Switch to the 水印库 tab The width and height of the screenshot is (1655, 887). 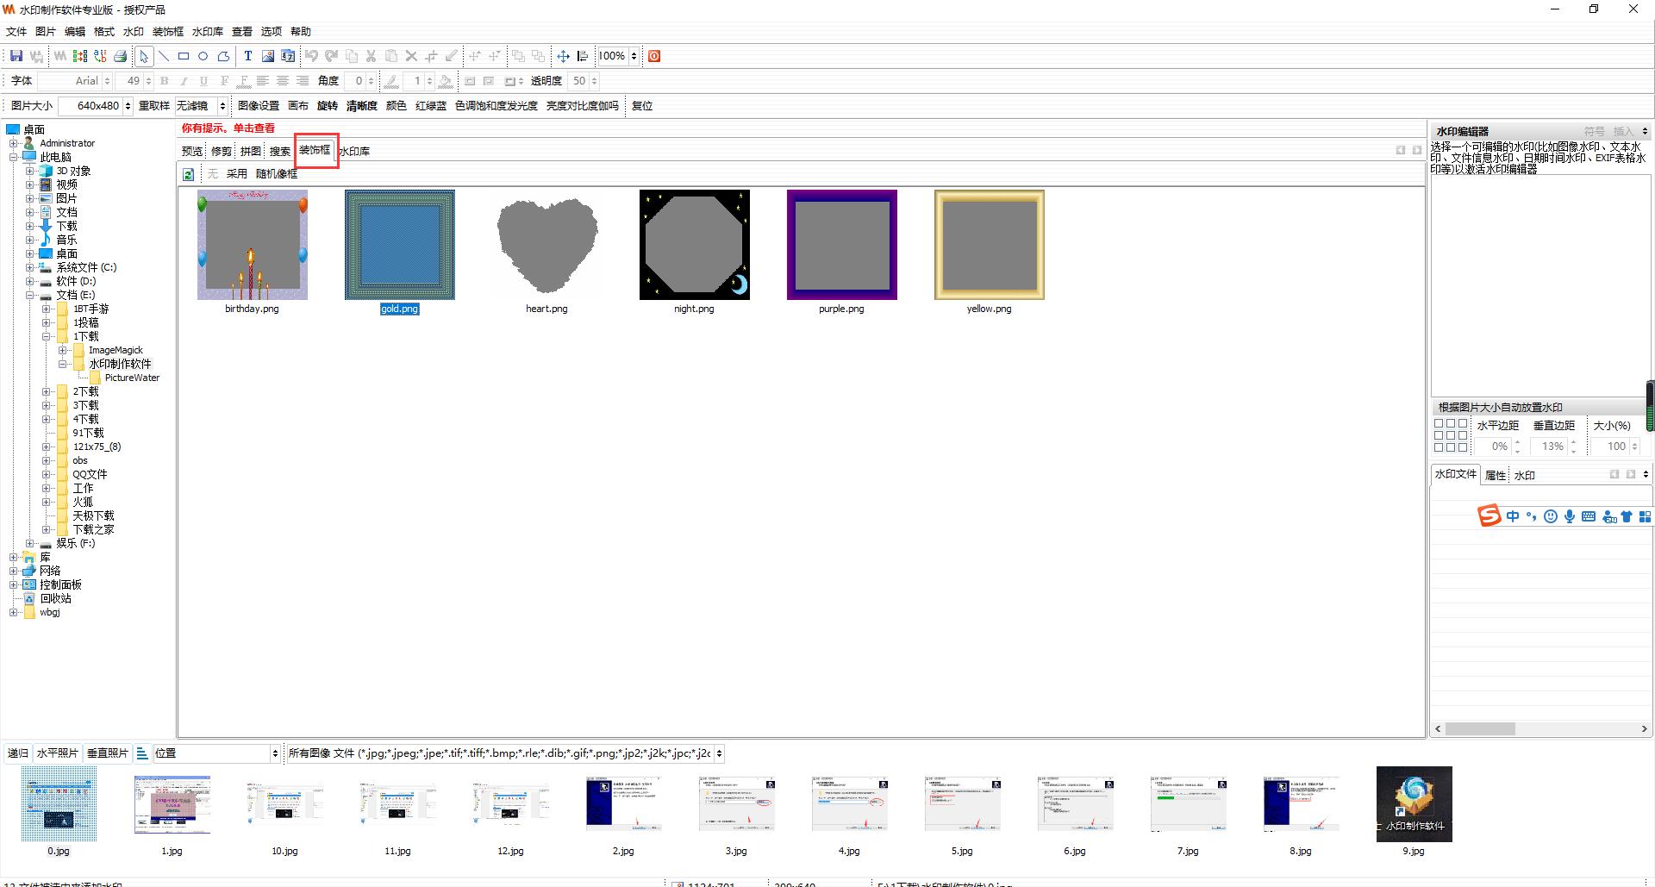354,151
